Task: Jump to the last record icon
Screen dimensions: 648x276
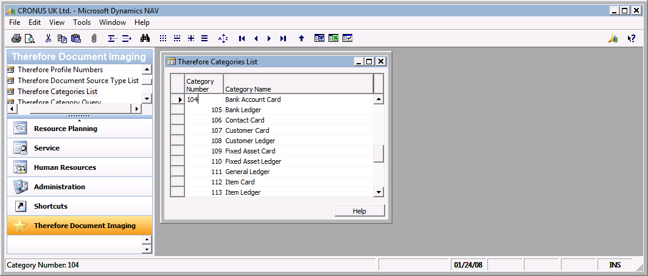Action: (283, 38)
